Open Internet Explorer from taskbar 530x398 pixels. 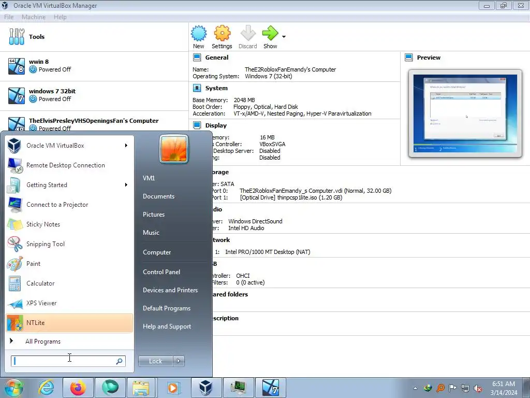coord(46,388)
